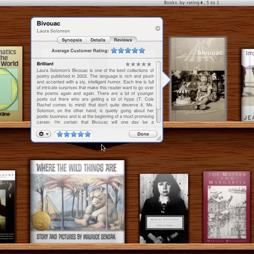
Task: Open the gear action menu
Action: pyautogui.click(x=44, y=134)
